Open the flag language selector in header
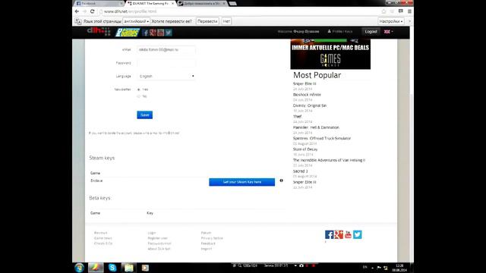 point(388,32)
